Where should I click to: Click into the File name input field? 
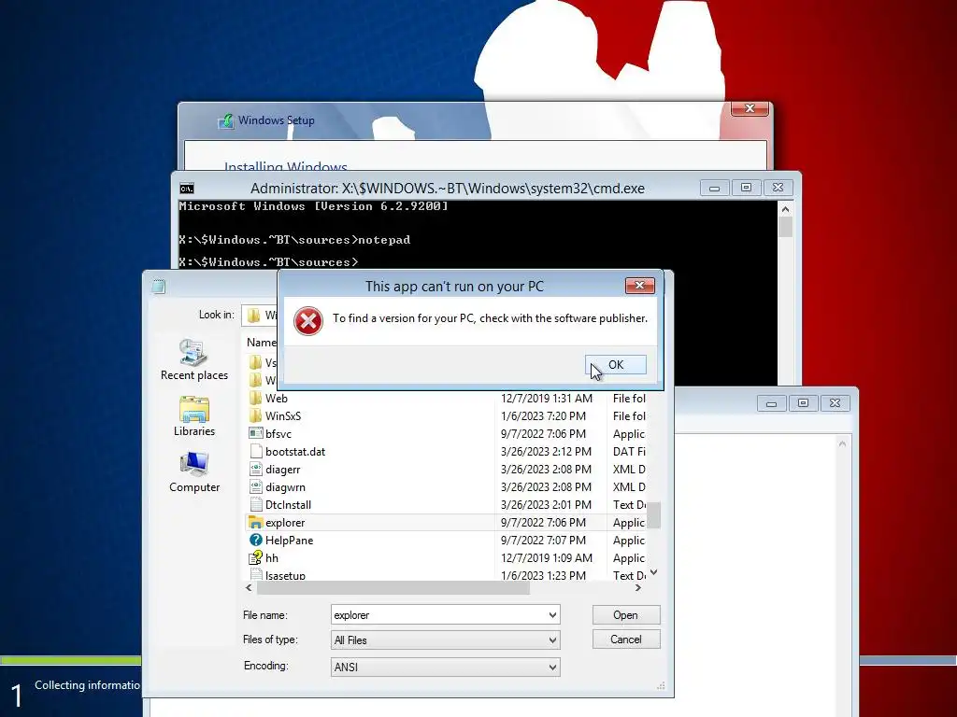click(438, 614)
